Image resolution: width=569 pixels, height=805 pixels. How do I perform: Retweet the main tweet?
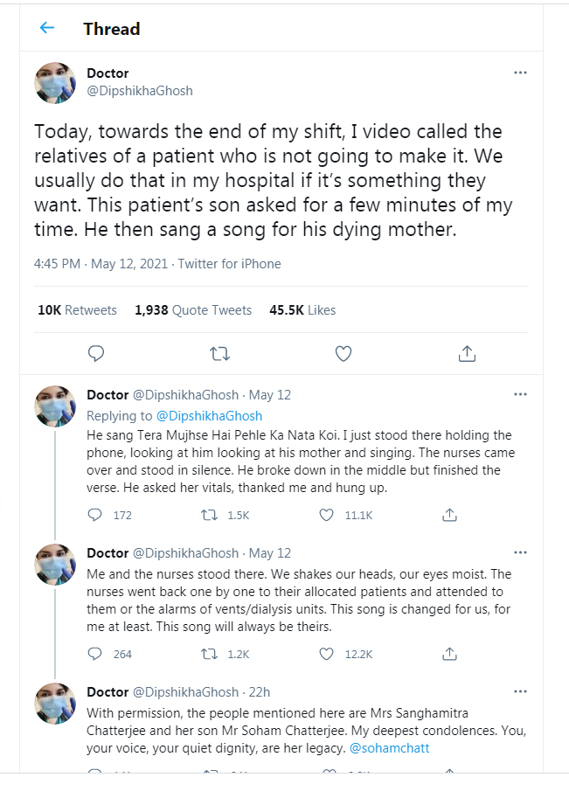point(220,353)
